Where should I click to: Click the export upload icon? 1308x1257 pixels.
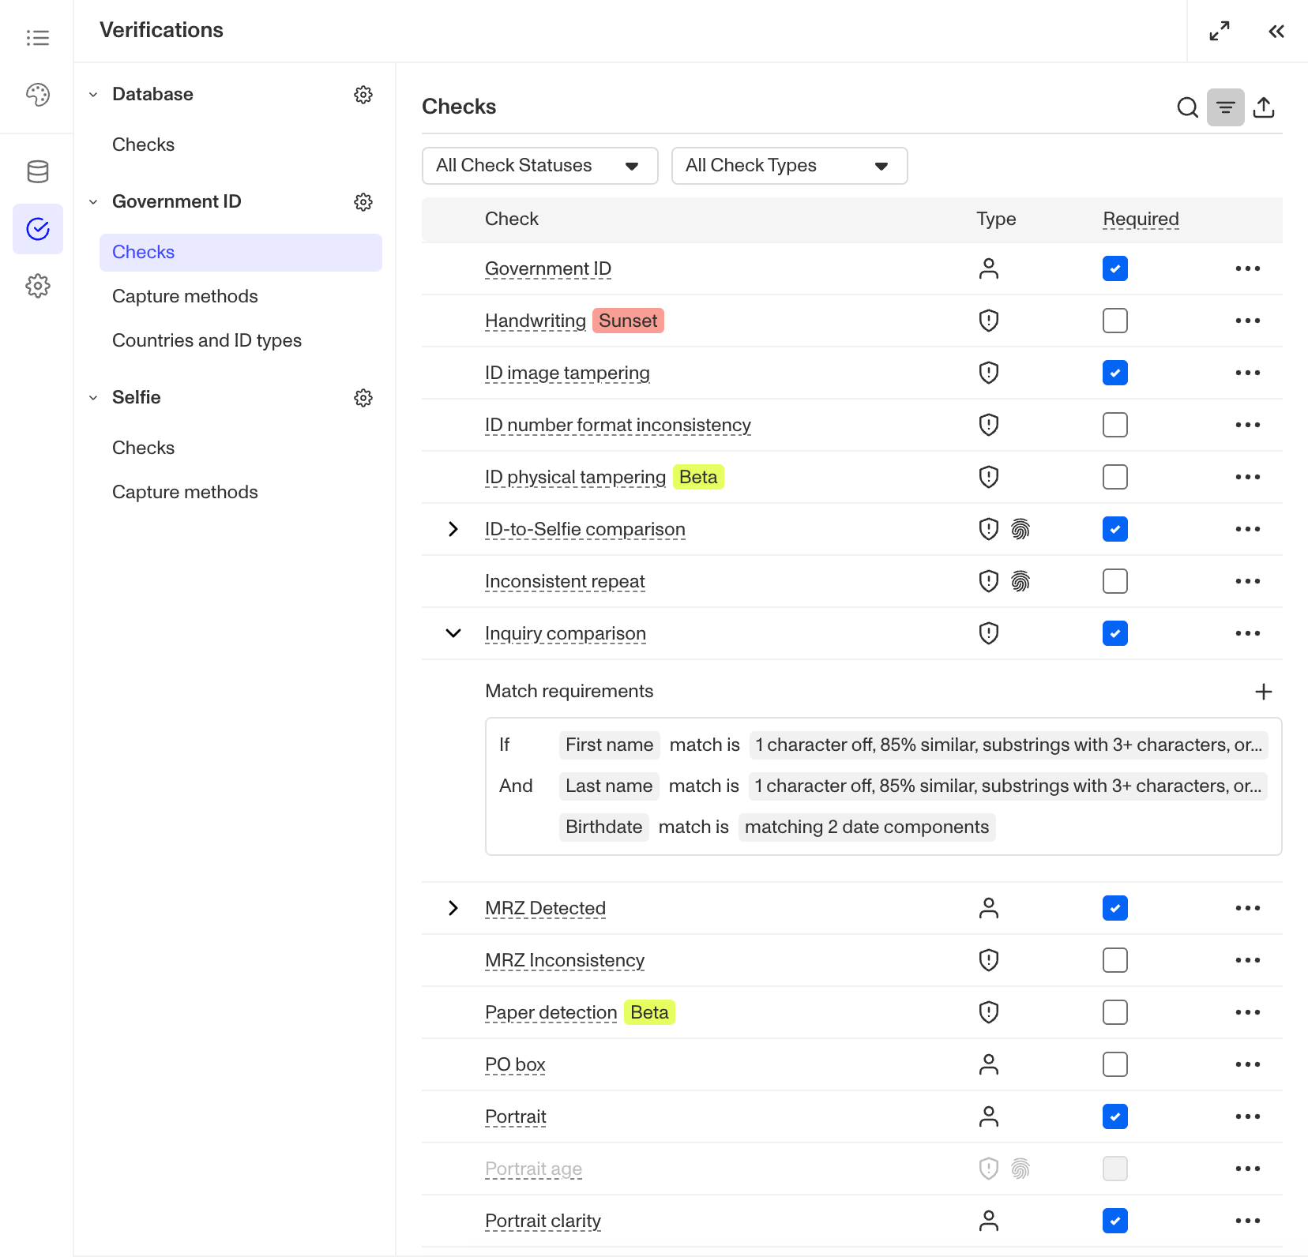[1264, 107]
